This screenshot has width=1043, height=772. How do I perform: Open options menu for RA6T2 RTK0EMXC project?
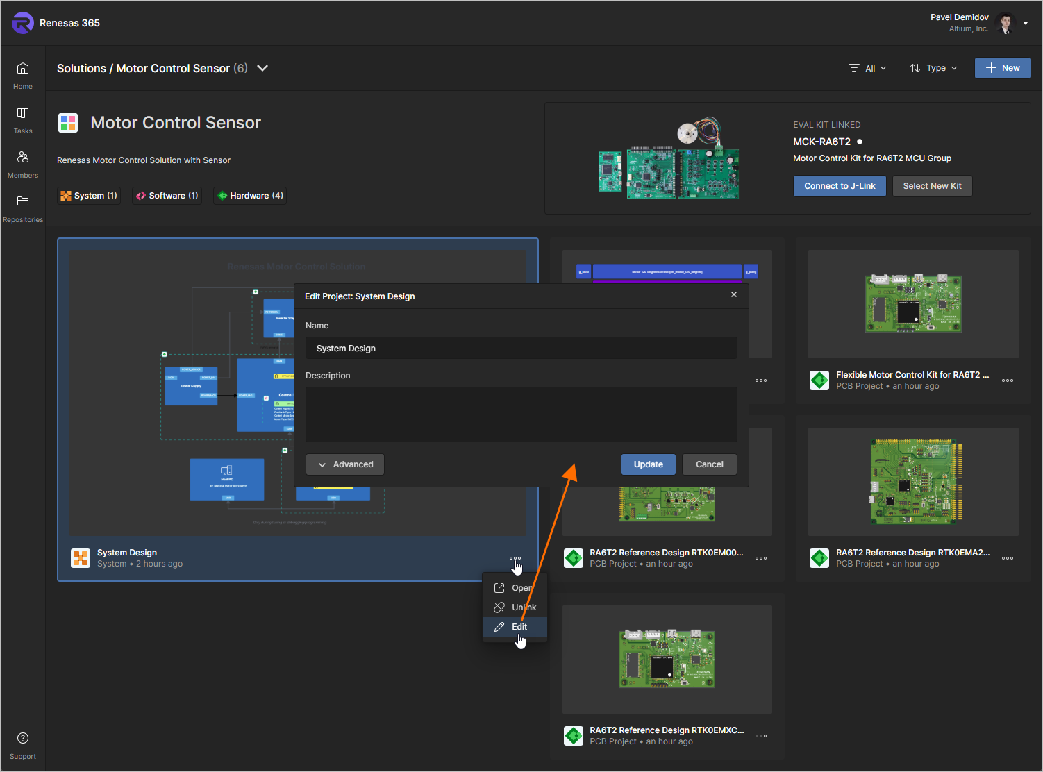pos(761,736)
